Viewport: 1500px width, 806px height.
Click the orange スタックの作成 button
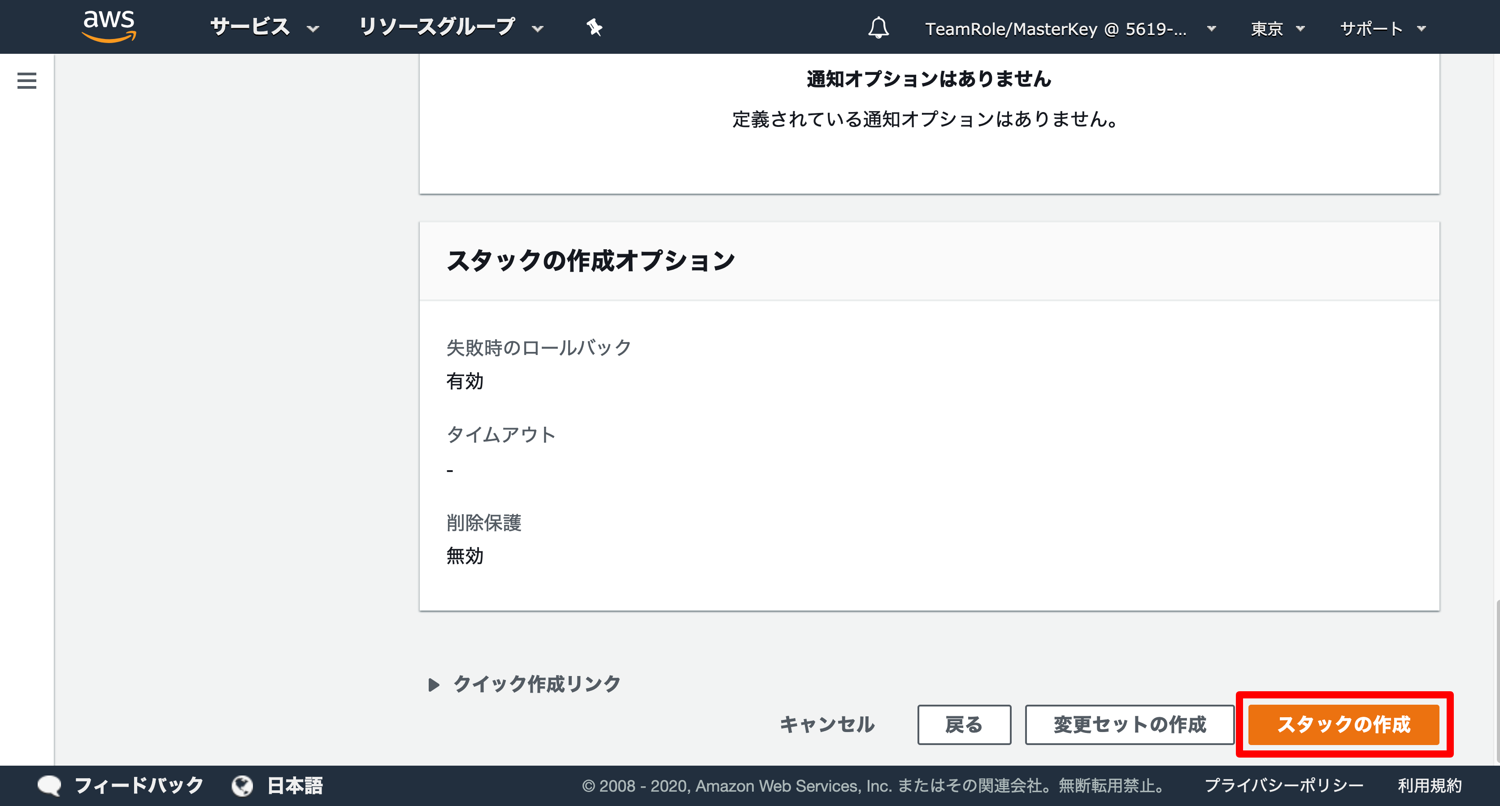[1344, 724]
